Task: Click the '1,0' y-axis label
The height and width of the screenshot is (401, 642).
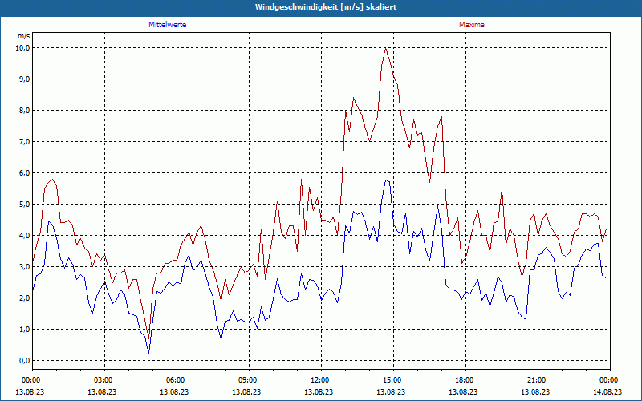Action: (x=25, y=330)
